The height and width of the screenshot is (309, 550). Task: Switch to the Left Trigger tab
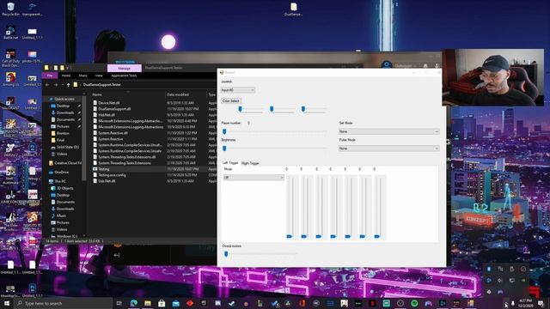tap(230, 163)
